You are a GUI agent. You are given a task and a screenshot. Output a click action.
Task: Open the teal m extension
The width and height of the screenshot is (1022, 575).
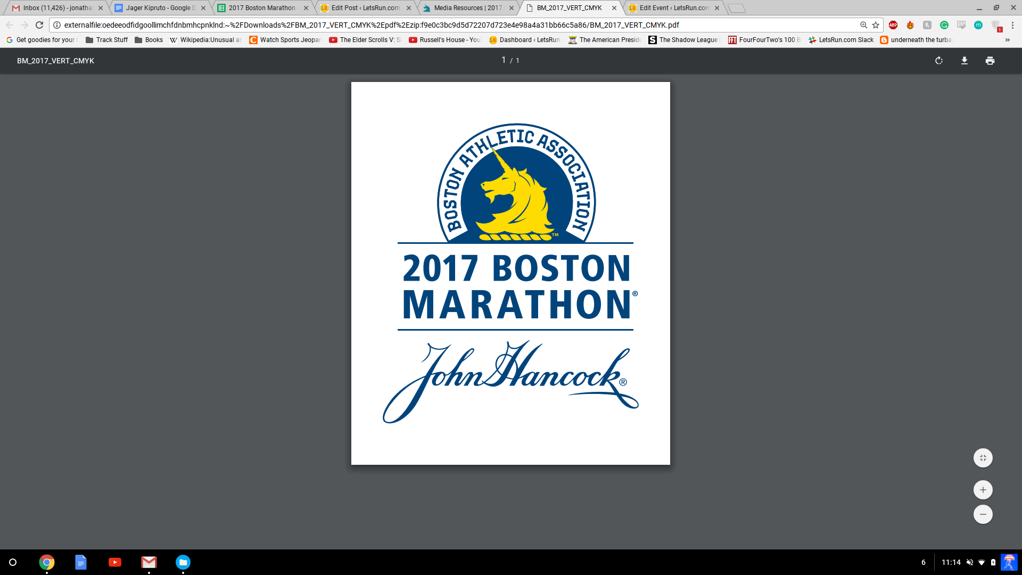(x=978, y=25)
